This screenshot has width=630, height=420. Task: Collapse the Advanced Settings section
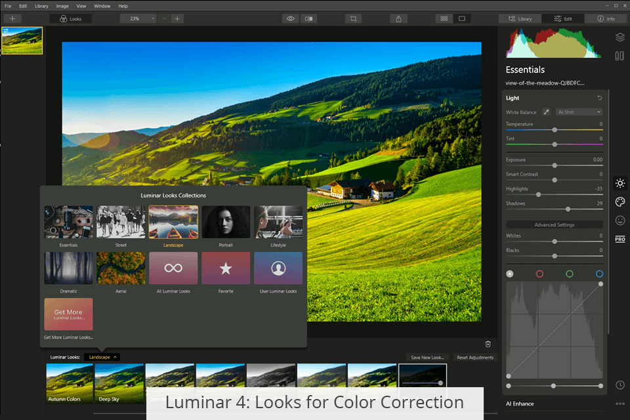coord(555,224)
